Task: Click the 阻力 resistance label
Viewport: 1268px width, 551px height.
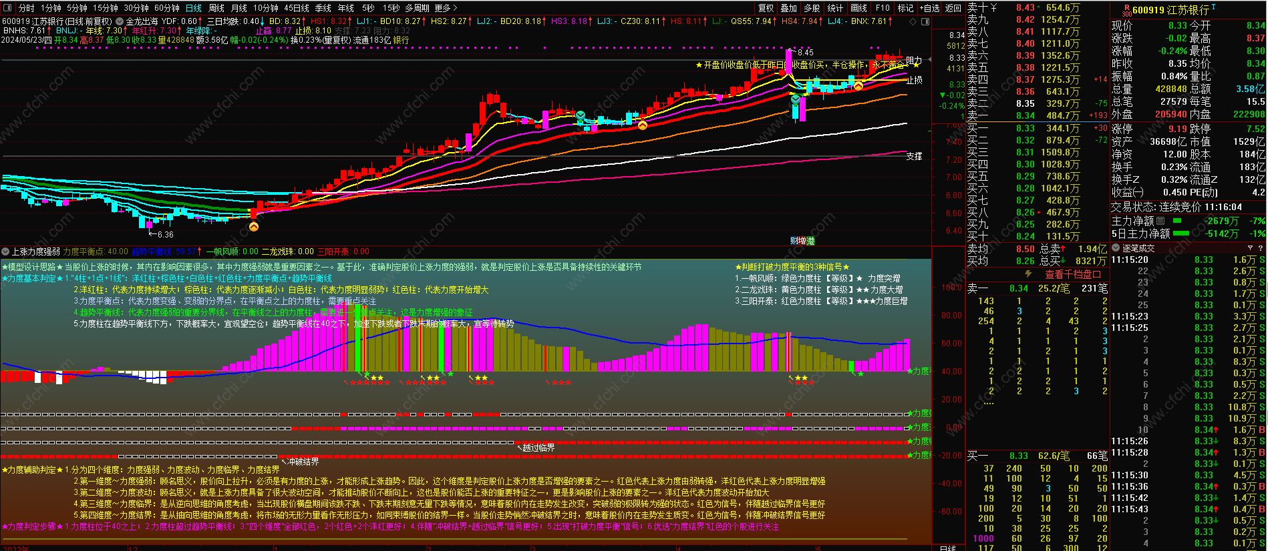Action: pyautogui.click(x=914, y=61)
